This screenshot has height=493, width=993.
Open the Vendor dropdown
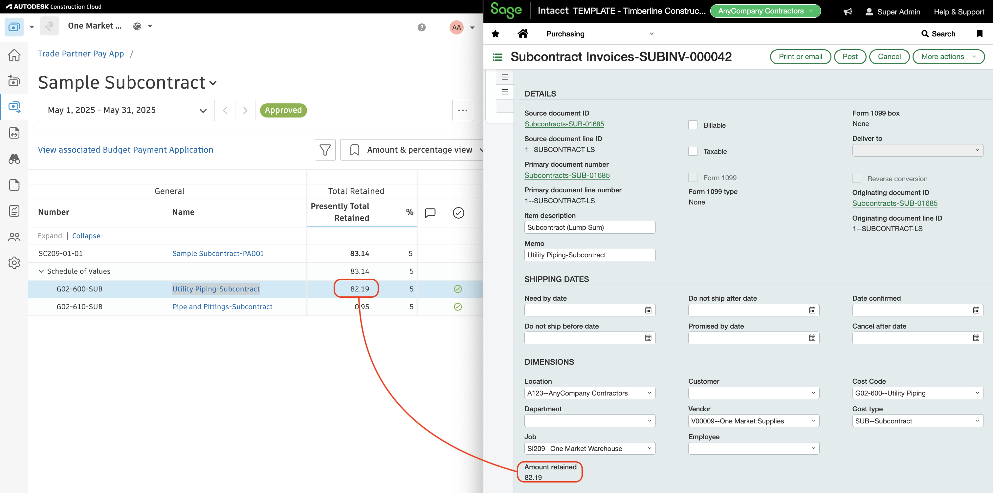754,420
